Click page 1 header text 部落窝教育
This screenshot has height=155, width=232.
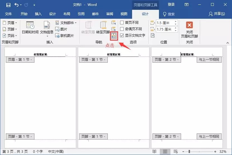41,55
